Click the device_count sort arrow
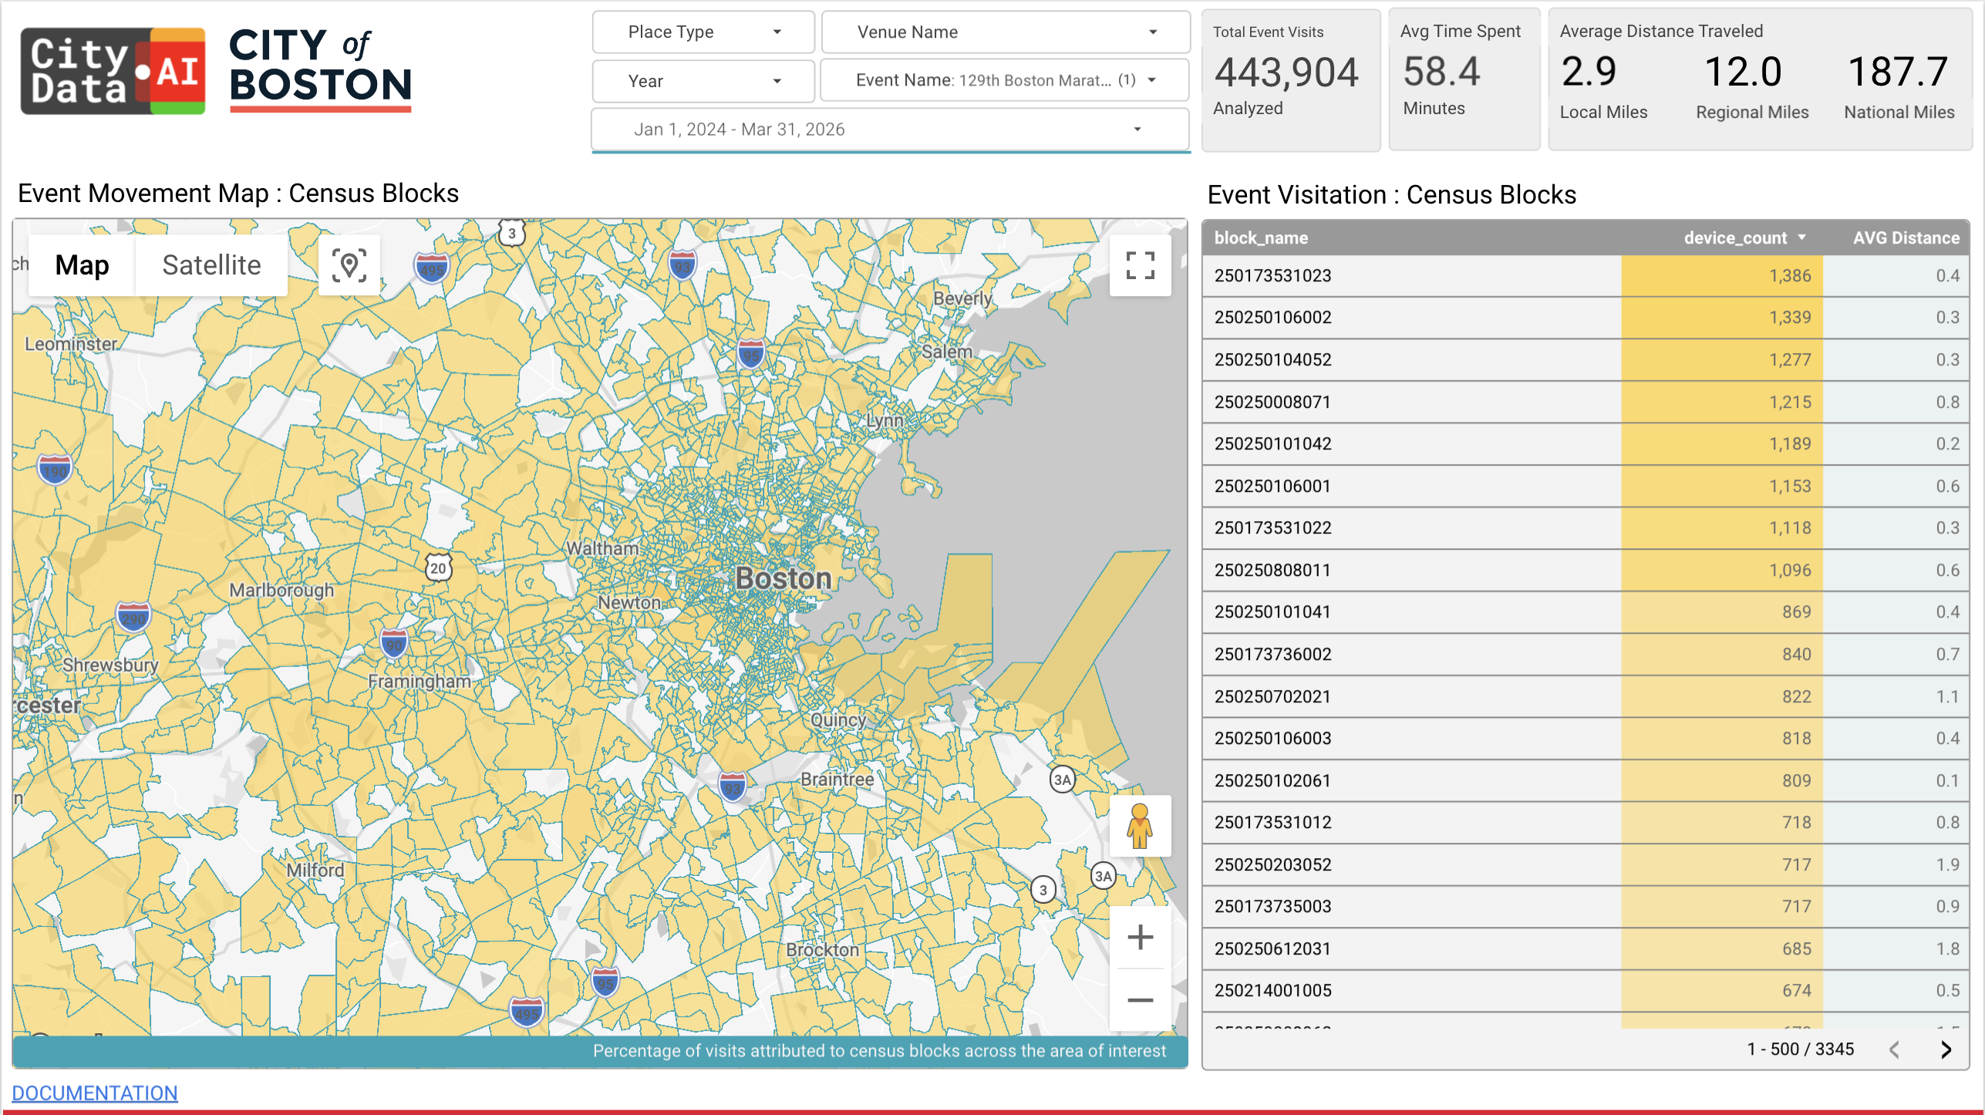Image resolution: width=1985 pixels, height=1115 pixels. [1801, 237]
